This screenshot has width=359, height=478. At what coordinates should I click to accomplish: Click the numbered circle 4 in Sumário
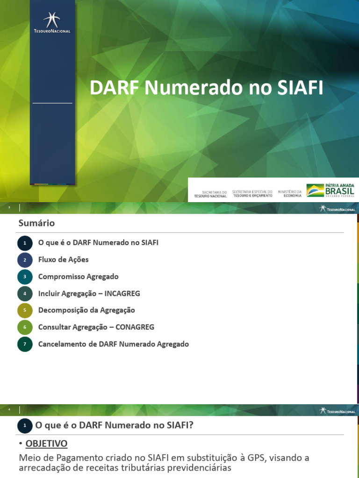point(25,294)
